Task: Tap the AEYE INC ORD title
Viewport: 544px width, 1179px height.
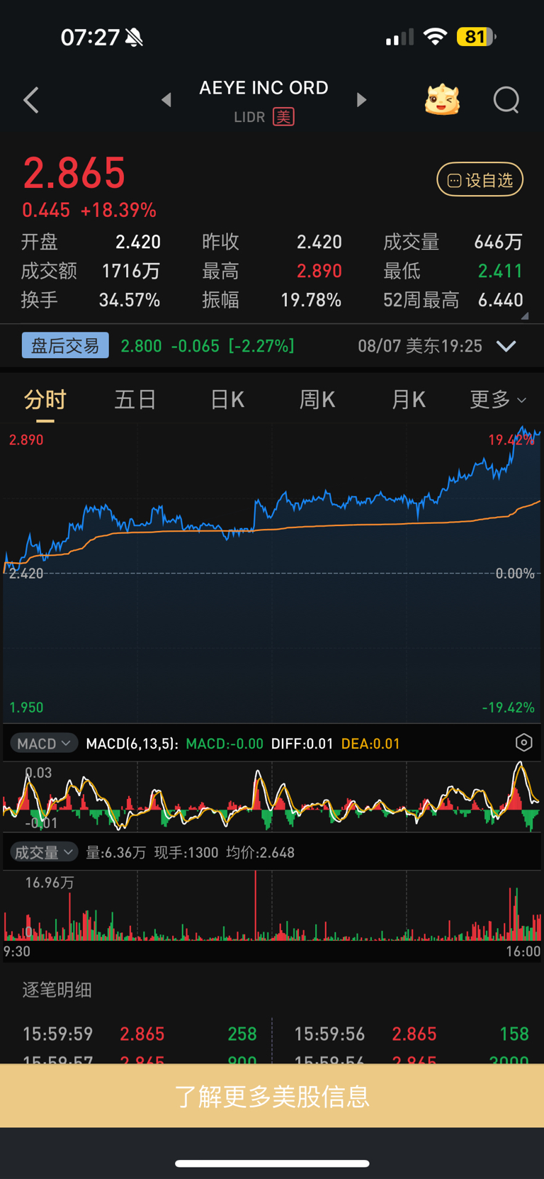Action: pyautogui.click(x=263, y=88)
